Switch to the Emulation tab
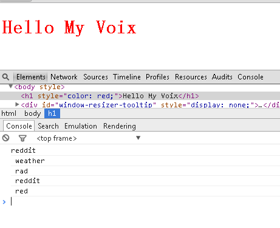Viewport: 280px width, 228px height. pyautogui.click(x=81, y=126)
